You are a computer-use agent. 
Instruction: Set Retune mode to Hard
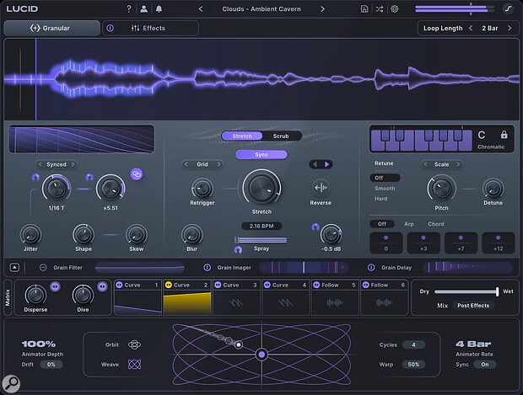point(381,199)
